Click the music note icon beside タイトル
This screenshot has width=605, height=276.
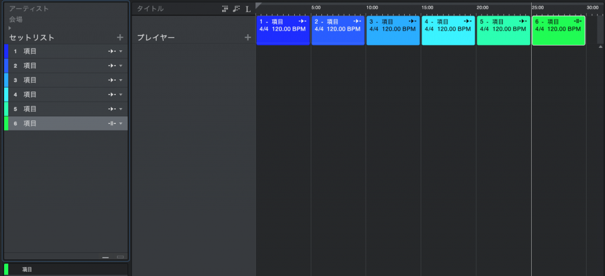[x=236, y=9]
